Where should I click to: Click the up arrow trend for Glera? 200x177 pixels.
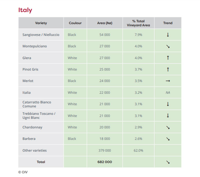168,58
